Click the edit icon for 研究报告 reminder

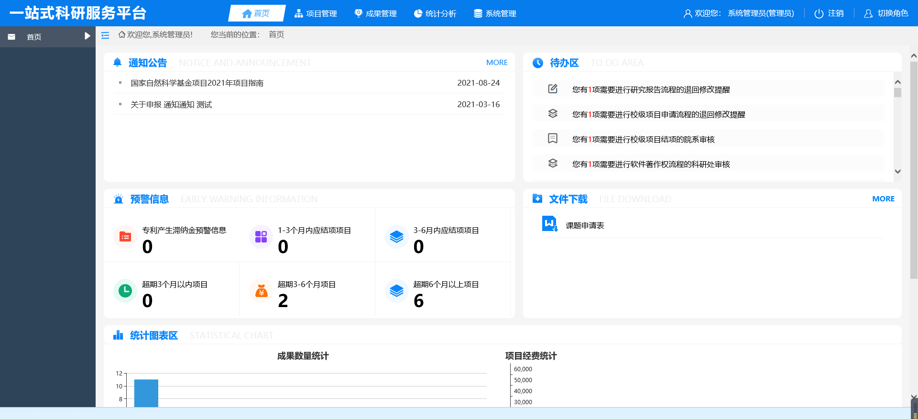click(553, 89)
